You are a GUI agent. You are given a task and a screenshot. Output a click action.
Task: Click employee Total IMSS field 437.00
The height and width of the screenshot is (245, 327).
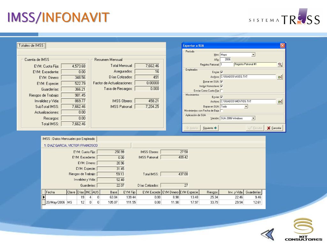point(175,174)
